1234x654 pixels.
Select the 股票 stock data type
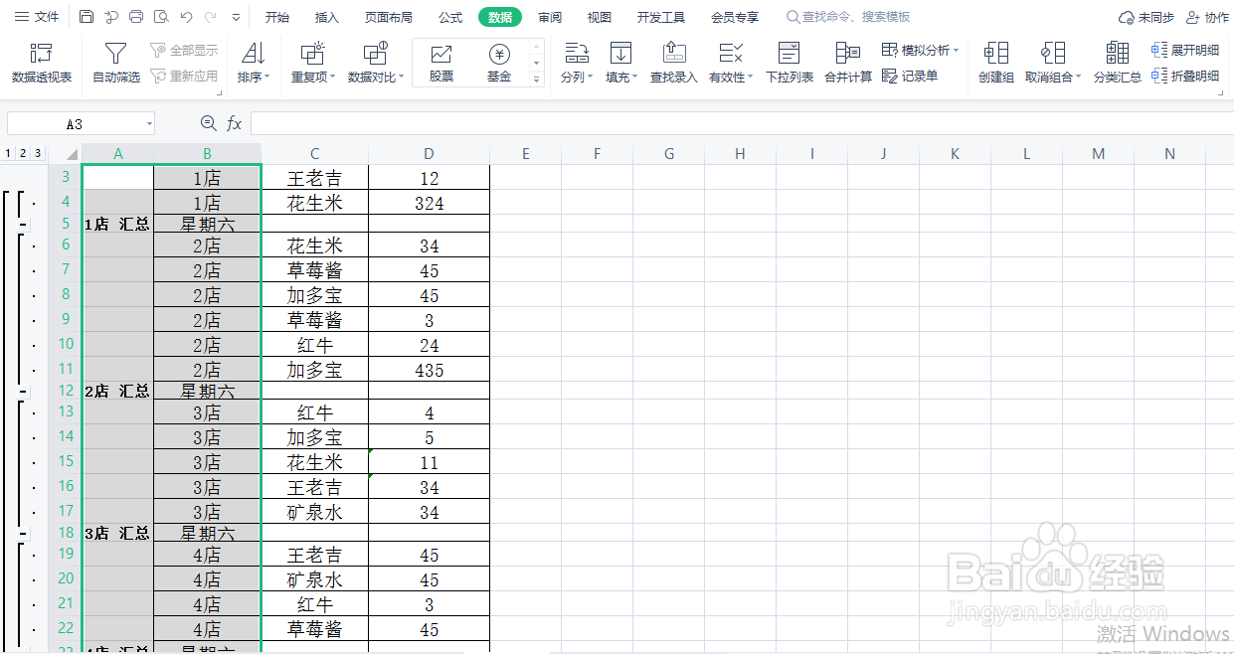pos(441,63)
